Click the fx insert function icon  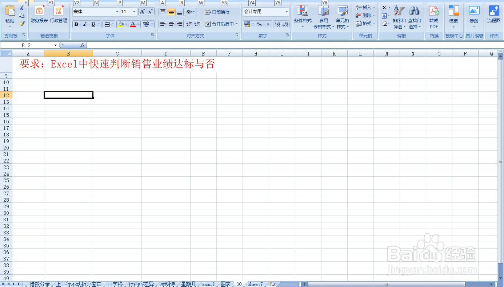83,45
